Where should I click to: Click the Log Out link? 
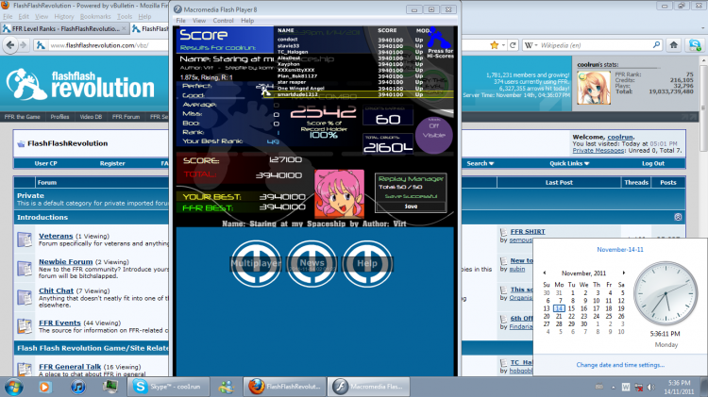653,163
